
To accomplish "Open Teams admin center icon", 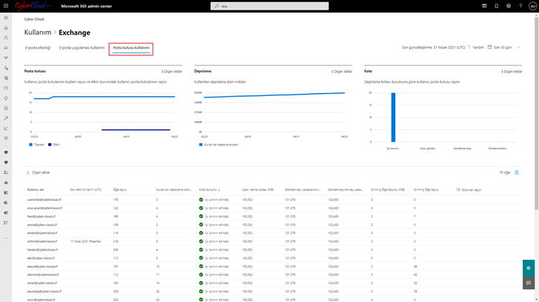I will tap(6, 213).
